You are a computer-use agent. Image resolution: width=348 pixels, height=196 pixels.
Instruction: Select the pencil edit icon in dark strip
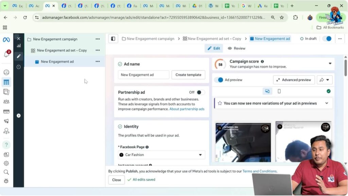tap(19, 56)
